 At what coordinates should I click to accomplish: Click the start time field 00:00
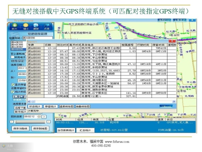(22, 74)
